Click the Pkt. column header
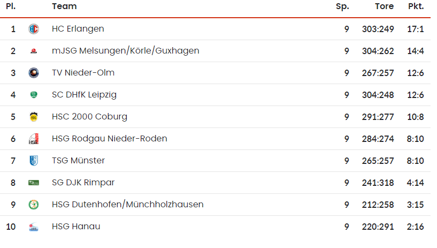 tap(416, 6)
